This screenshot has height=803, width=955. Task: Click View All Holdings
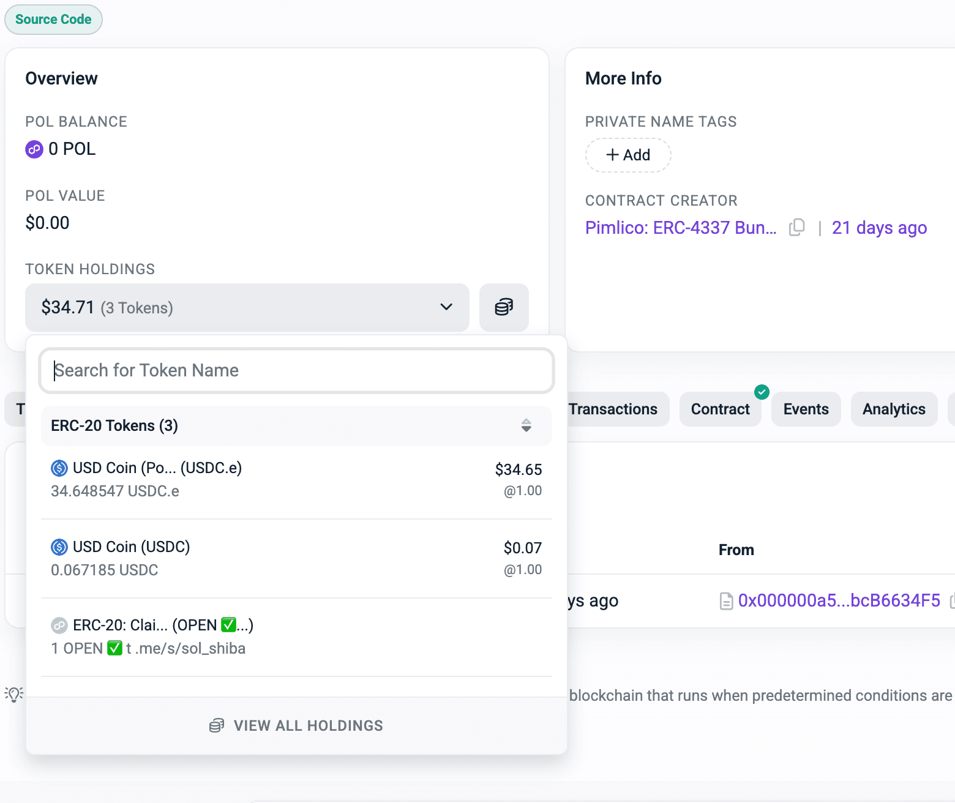pos(297,726)
